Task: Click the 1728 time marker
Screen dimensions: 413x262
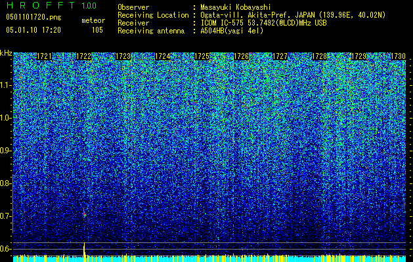Action: (x=320, y=56)
